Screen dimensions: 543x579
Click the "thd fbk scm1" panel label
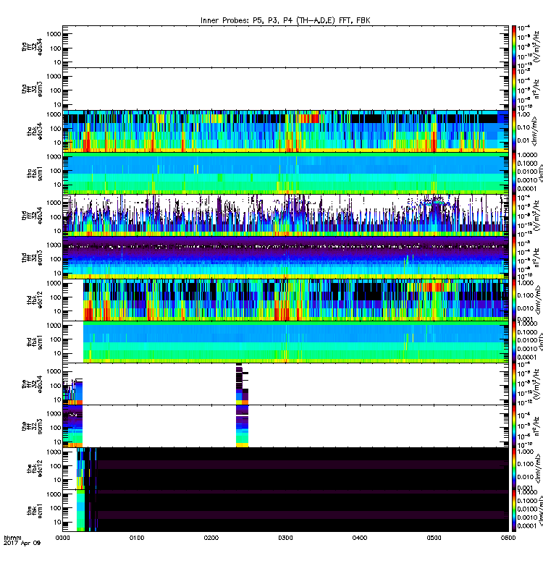[x=35, y=342]
